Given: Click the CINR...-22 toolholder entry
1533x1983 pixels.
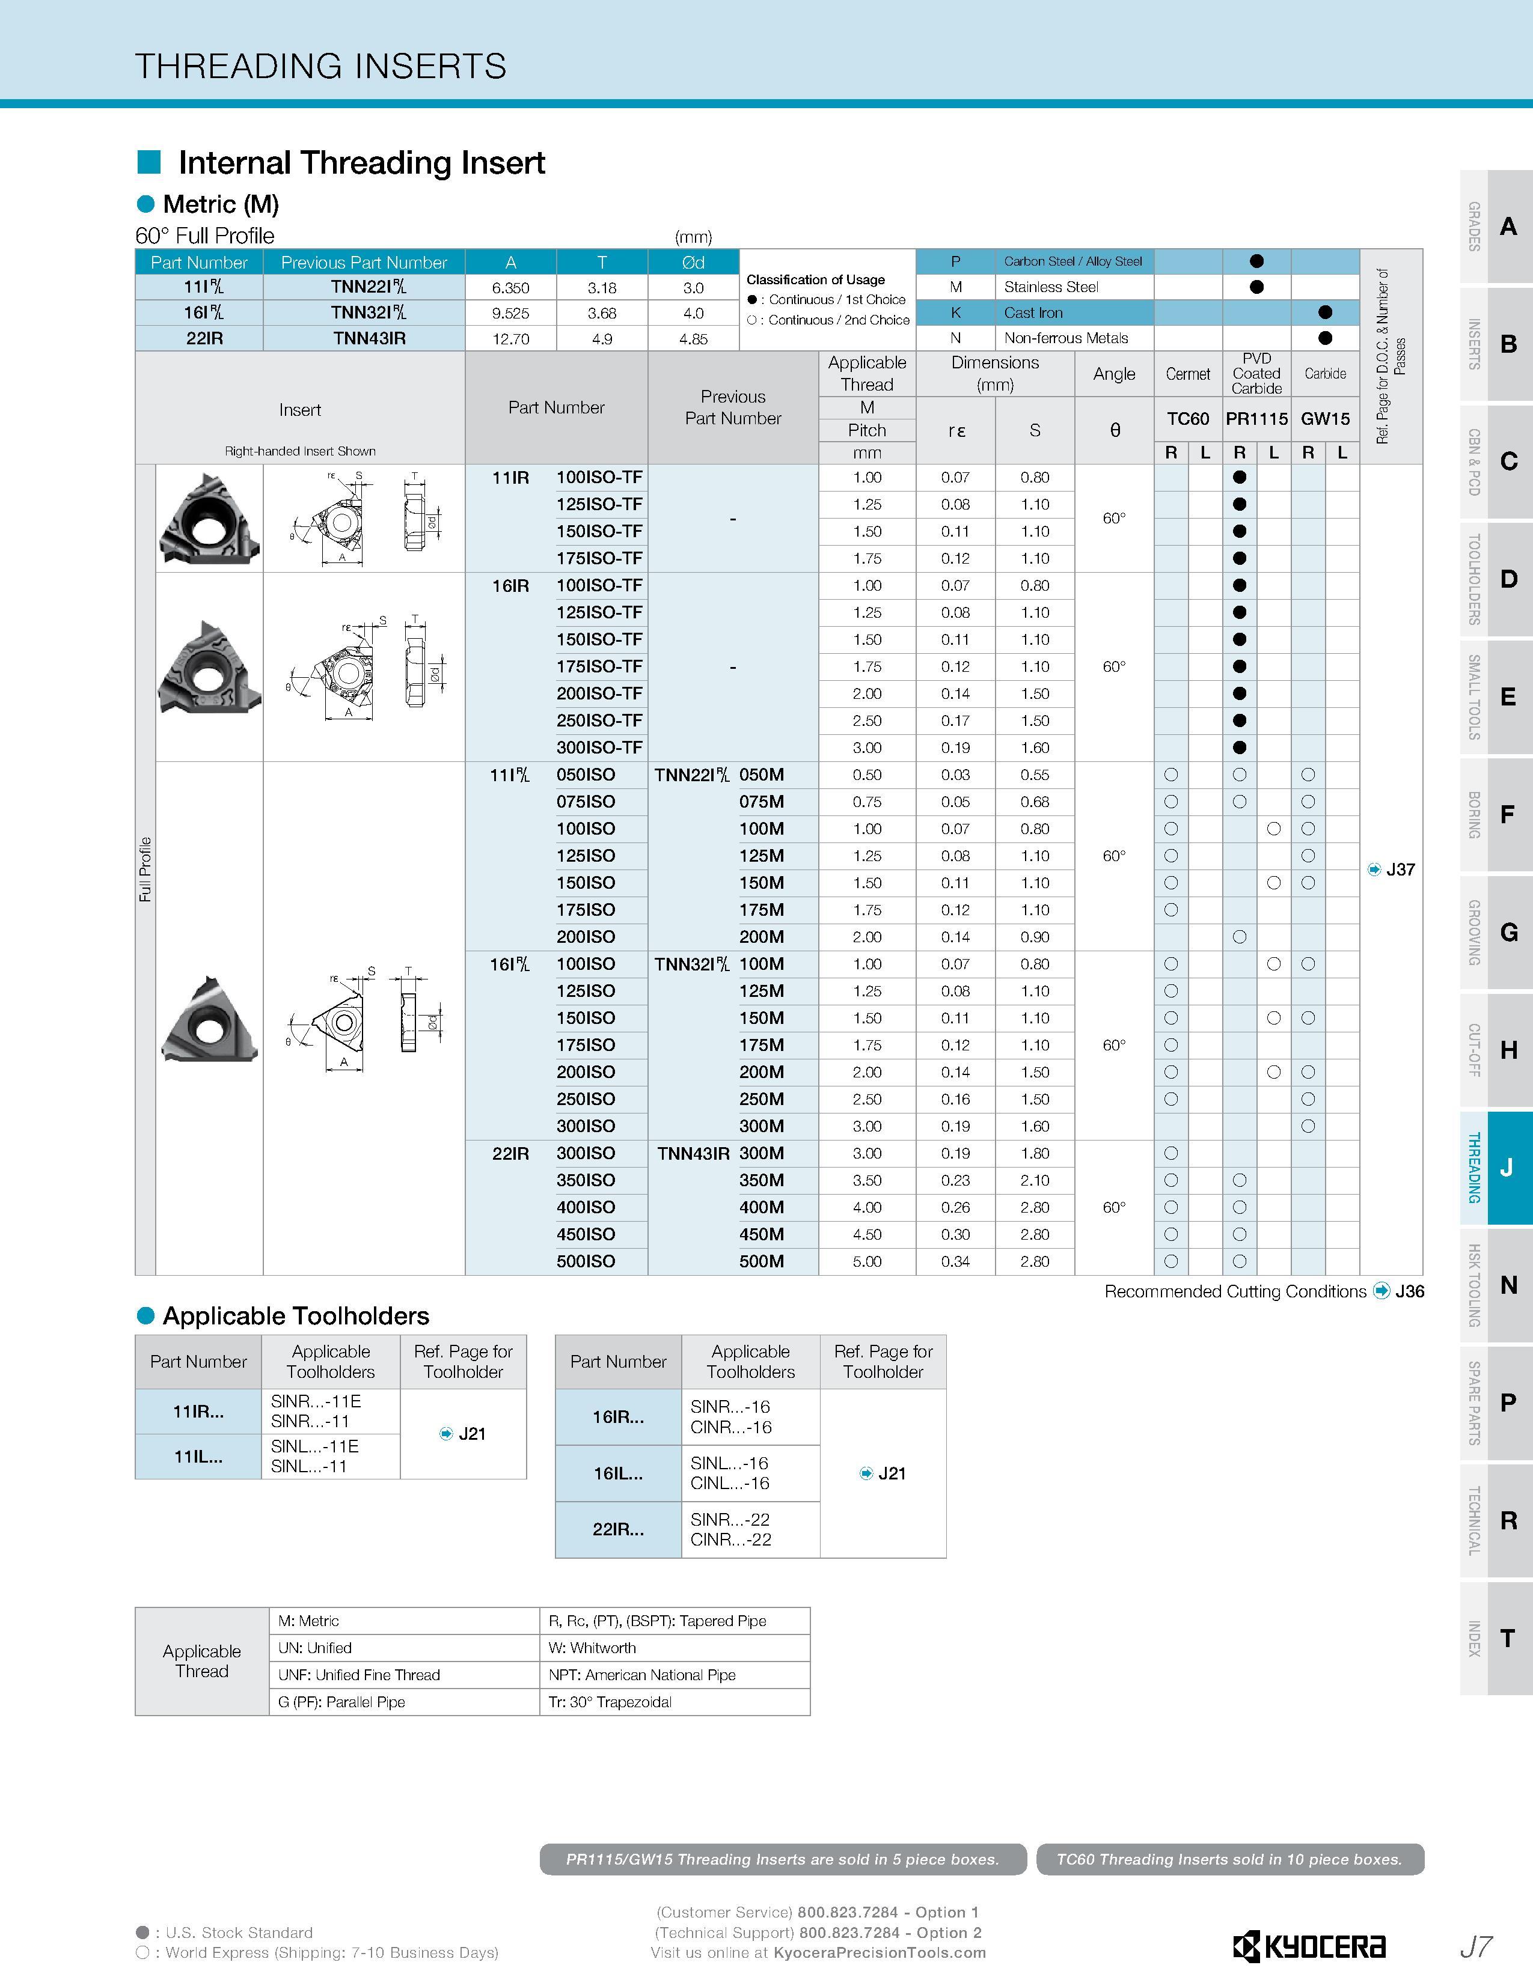Looking at the screenshot, I should tap(731, 1539).
